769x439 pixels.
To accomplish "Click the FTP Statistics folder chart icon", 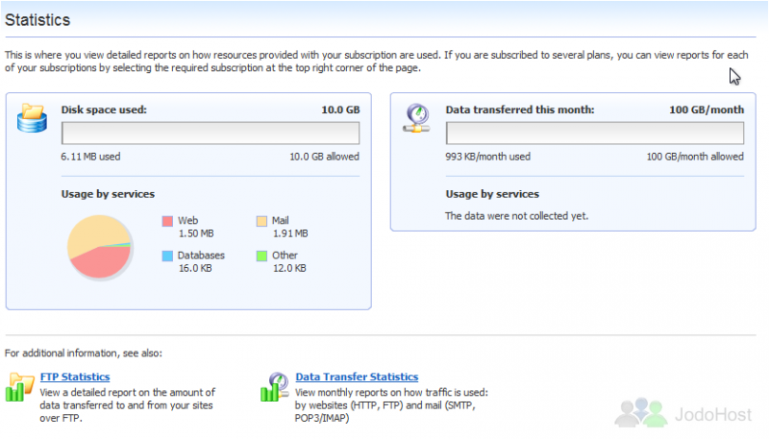I will pyautogui.click(x=20, y=387).
